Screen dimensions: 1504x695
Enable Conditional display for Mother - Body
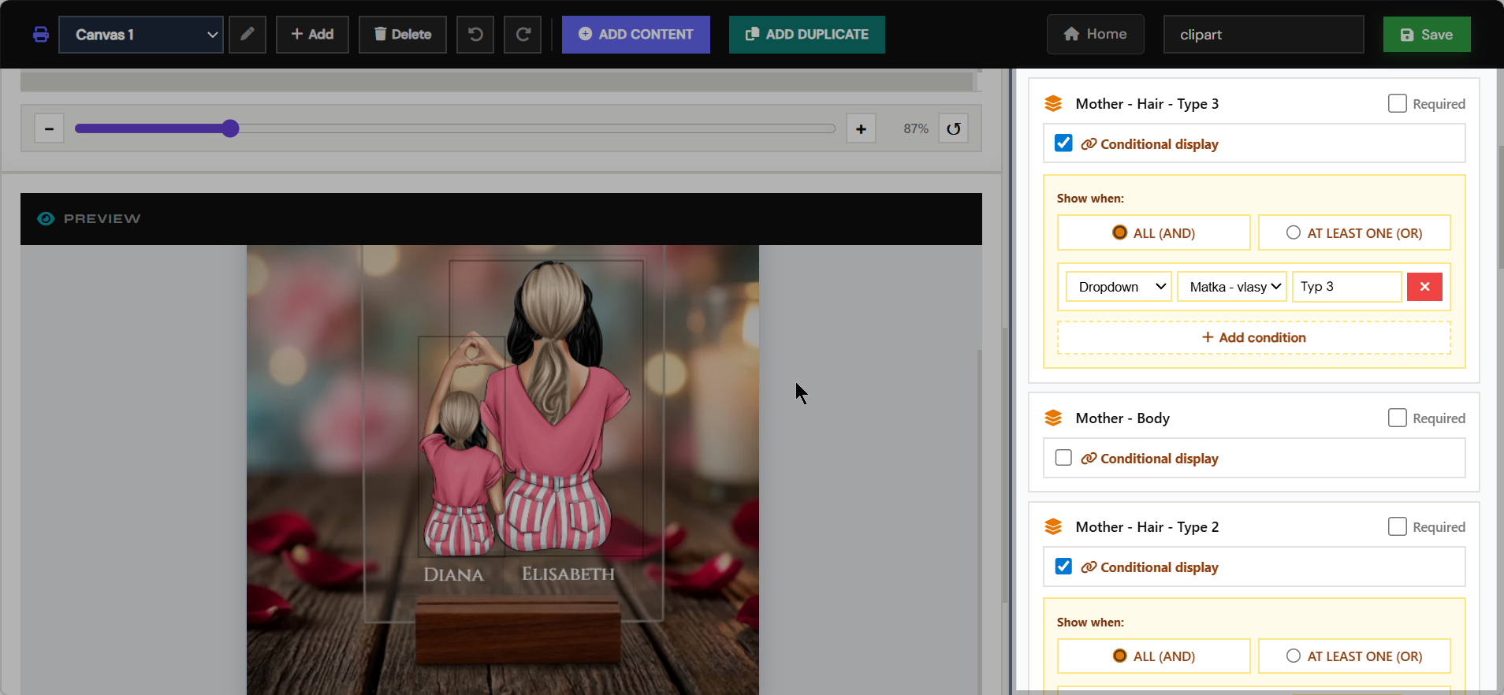pos(1063,458)
